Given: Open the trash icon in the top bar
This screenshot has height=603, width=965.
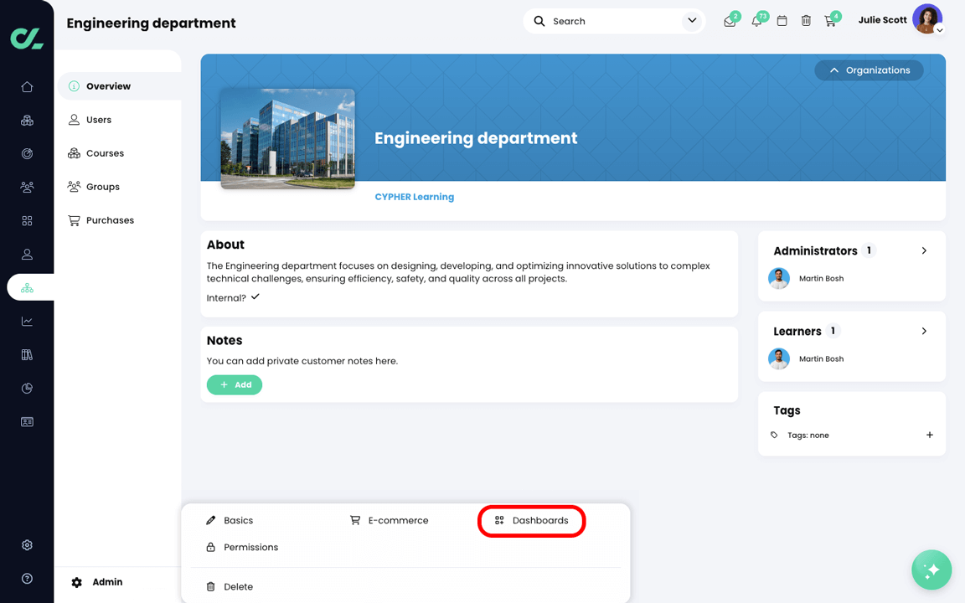Looking at the screenshot, I should [x=806, y=20].
